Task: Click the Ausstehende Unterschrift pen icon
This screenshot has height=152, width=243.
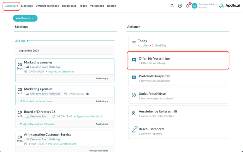Action: [x=134, y=113]
